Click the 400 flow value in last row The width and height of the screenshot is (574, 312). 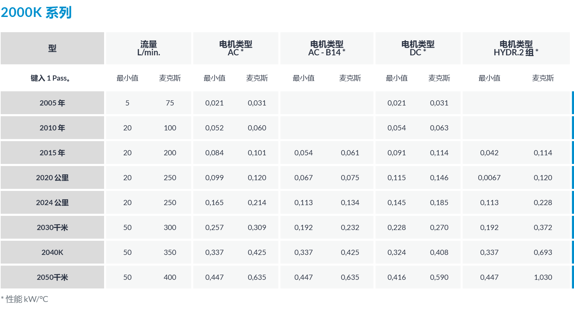170,277
